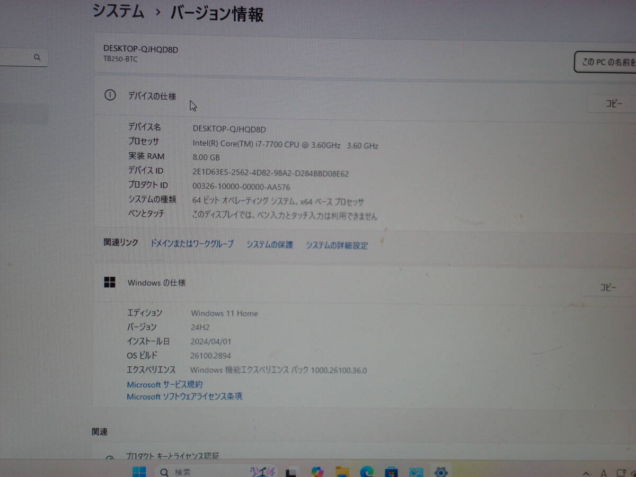Open システムの詳細設定 link
Viewport: 636px width, 477px height.
[337, 245]
